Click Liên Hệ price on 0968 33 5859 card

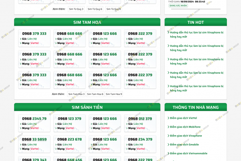tap(32, 144)
